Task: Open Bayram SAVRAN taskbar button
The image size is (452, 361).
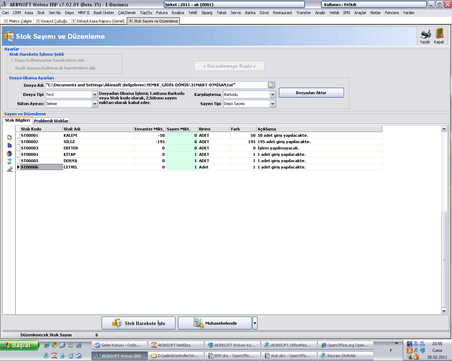Action: pyautogui.click(x=345, y=356)
